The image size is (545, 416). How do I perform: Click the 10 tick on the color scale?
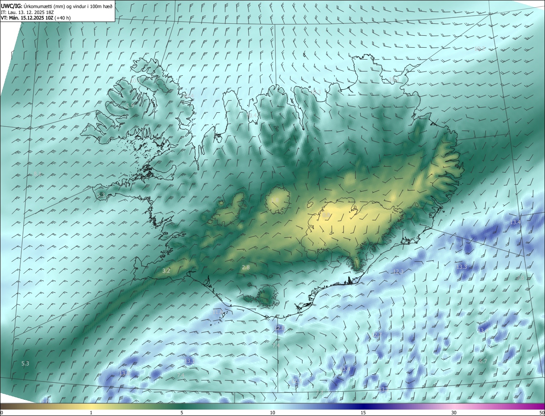[x=272, y=413]
